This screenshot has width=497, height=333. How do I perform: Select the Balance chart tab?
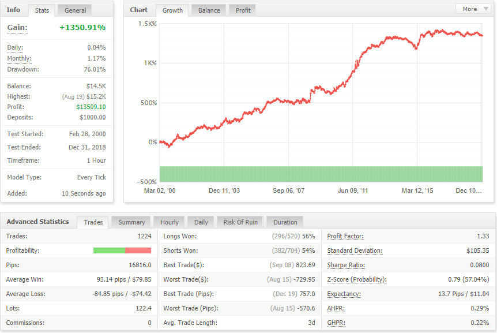[209, 10]
